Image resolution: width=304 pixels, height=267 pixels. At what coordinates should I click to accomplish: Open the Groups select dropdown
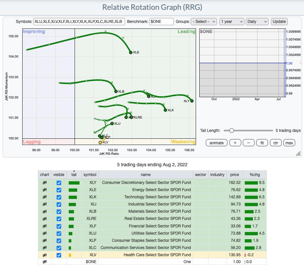[x=204, y=22]
